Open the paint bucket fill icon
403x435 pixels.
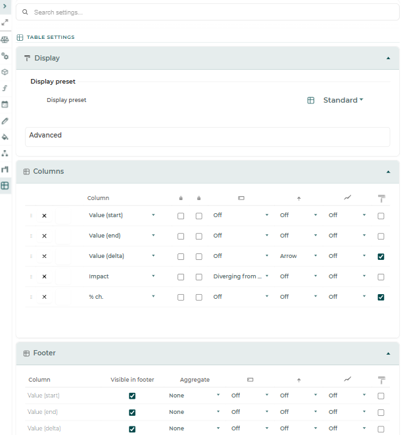(5, 137)
